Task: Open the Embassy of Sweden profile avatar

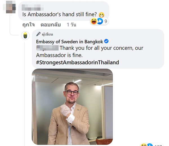Action: (x=25, y=36)
